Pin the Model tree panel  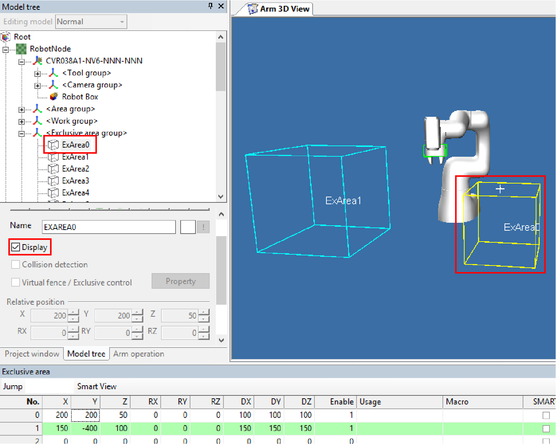click(210, 6)
